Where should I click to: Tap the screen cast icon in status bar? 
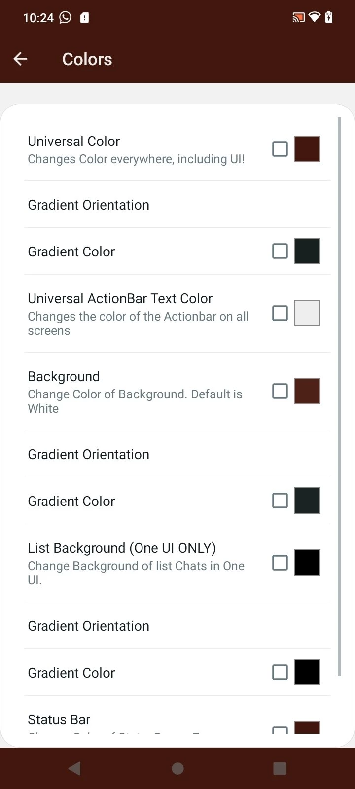click(x=298, y=18)
